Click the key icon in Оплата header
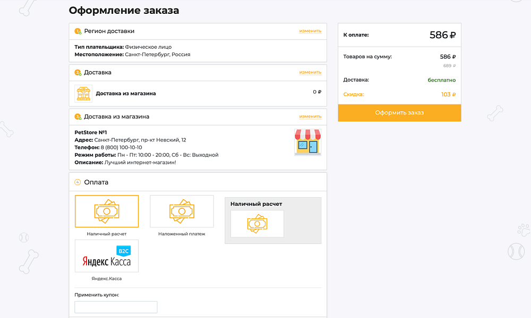Viewport: 531px width, 318px height. 76,181
